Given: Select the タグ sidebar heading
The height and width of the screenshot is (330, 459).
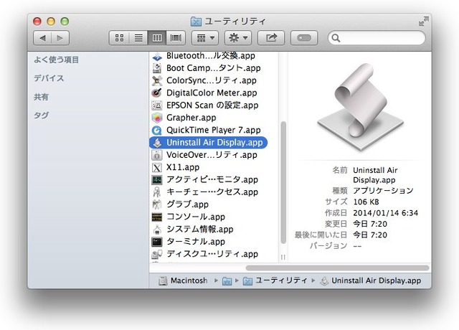Looking at the screenshot, I should coord(42,115).
